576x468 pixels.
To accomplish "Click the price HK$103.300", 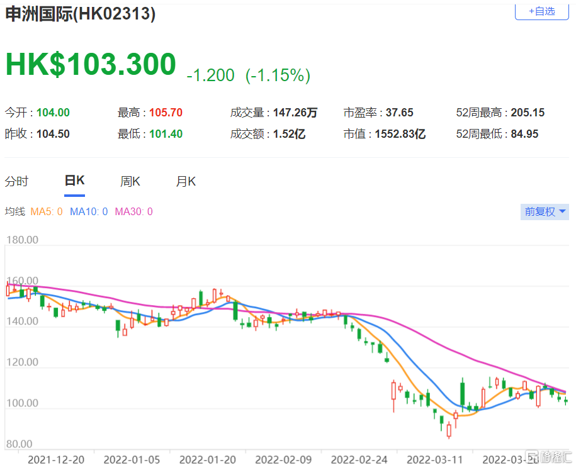I will click(x=91, y=64).
